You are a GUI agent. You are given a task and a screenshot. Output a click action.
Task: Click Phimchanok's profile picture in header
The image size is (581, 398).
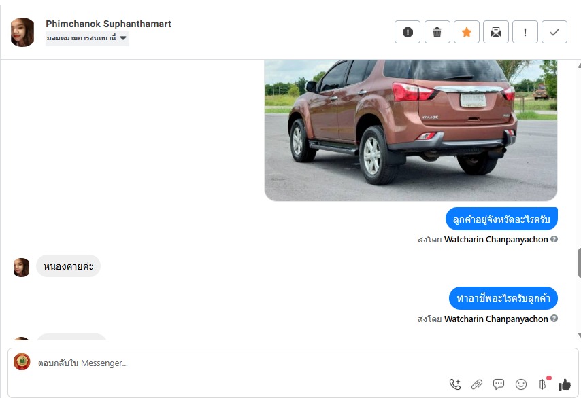pyautogui.click(x=22, y=32)
